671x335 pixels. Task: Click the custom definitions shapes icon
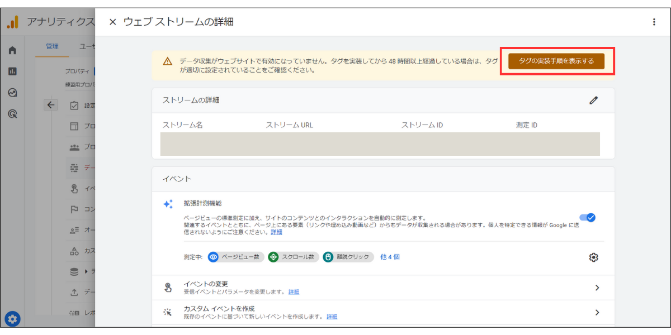click(74, 251)
